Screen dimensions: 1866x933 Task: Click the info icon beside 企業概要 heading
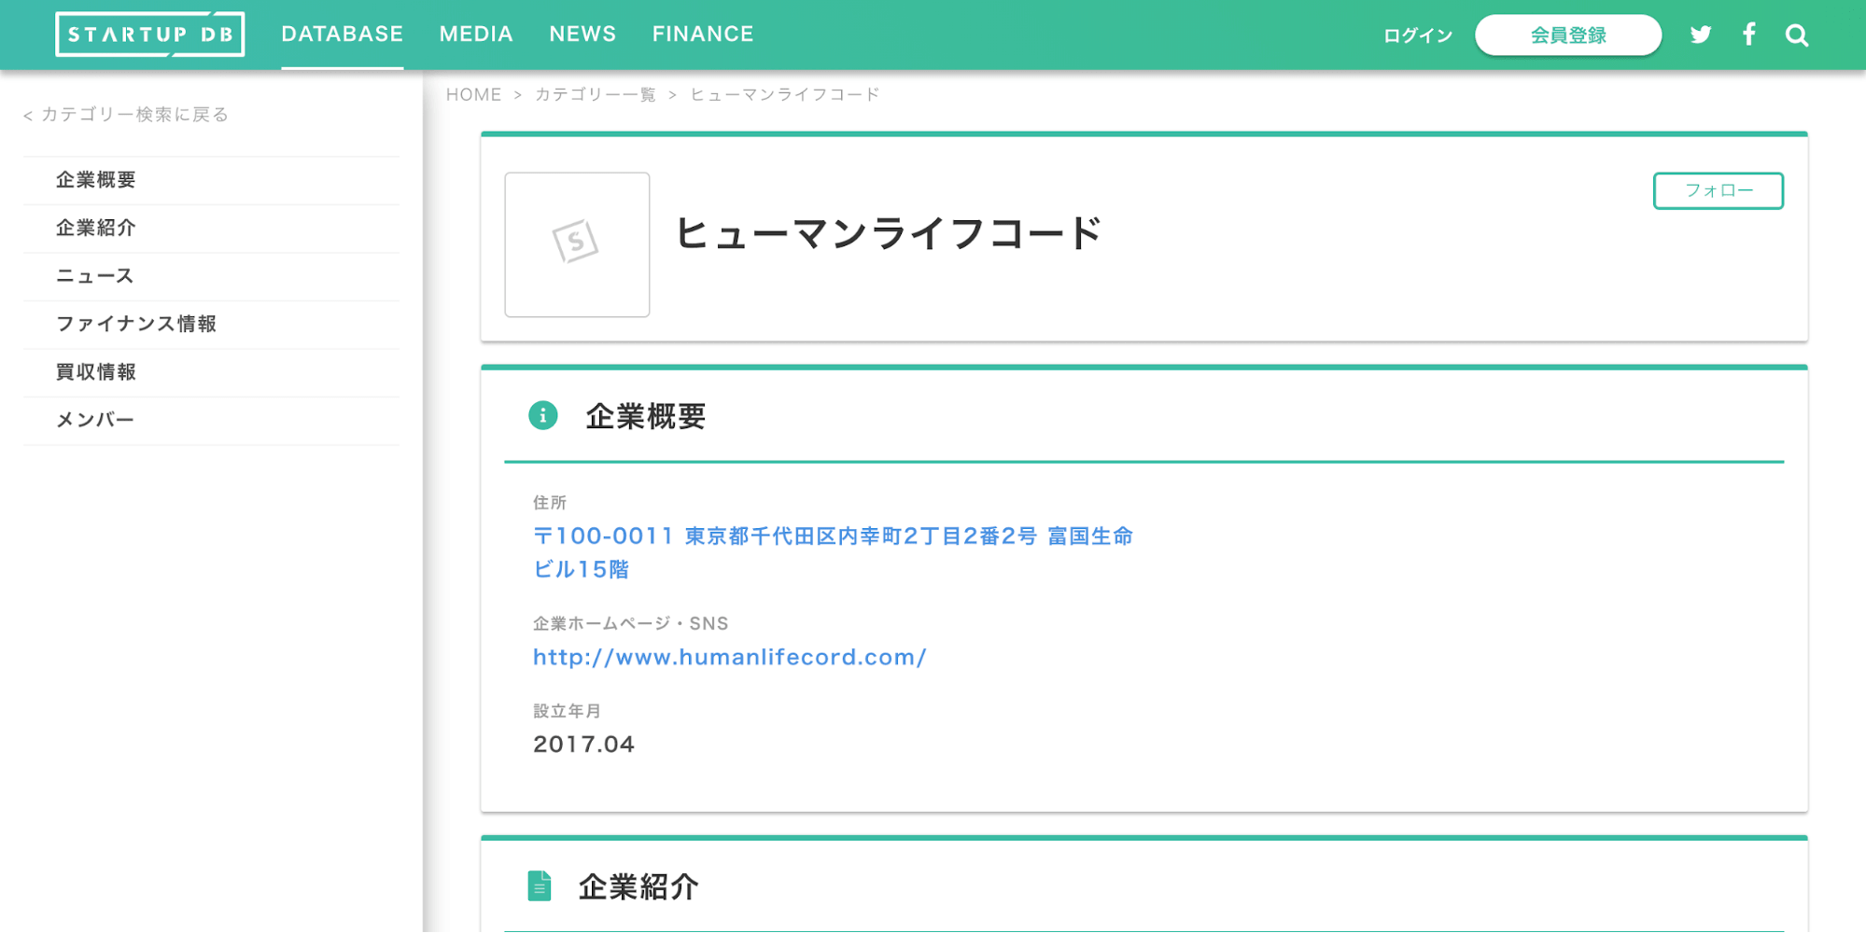point(543,415)
